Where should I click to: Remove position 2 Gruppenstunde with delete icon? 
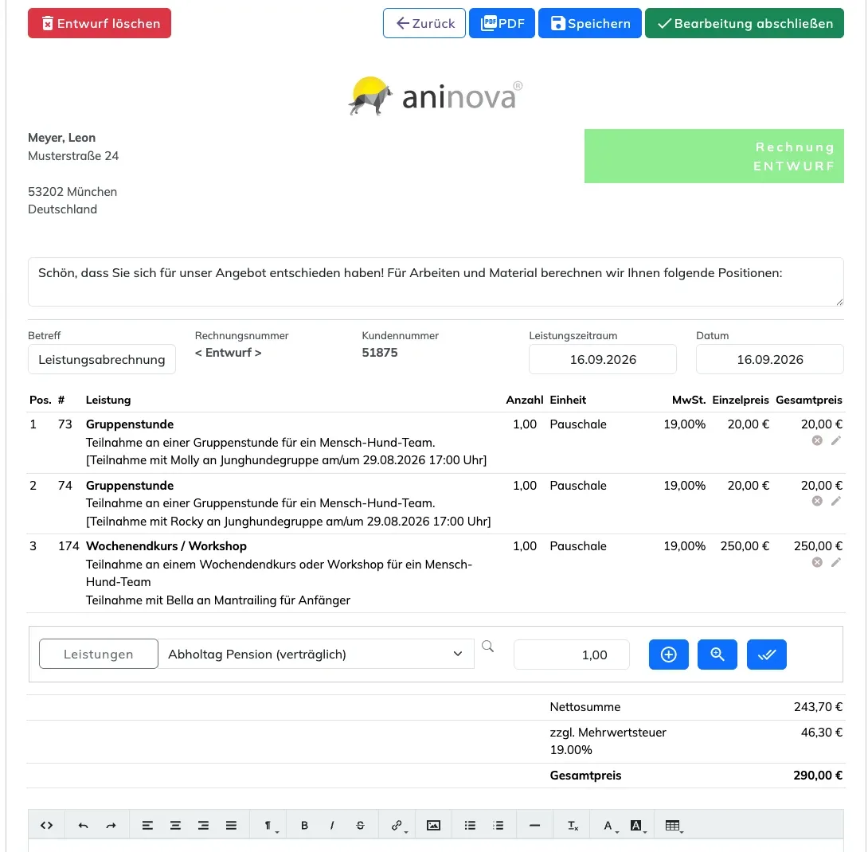pos(817,501)
